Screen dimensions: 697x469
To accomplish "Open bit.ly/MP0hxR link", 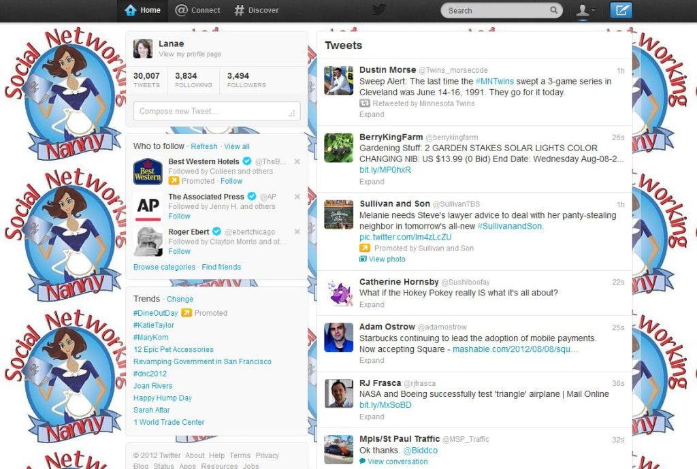I will (385, 169).
